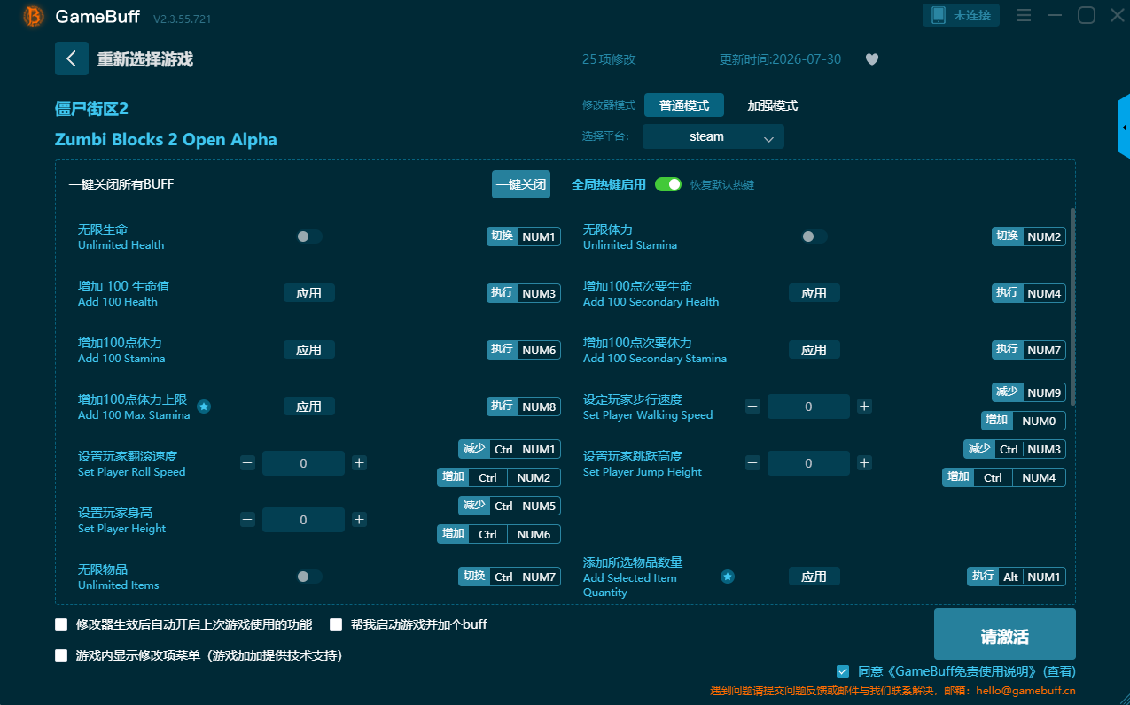
Task: Click the star badge beside Add Selected Item Quantity
Action: 727,577
